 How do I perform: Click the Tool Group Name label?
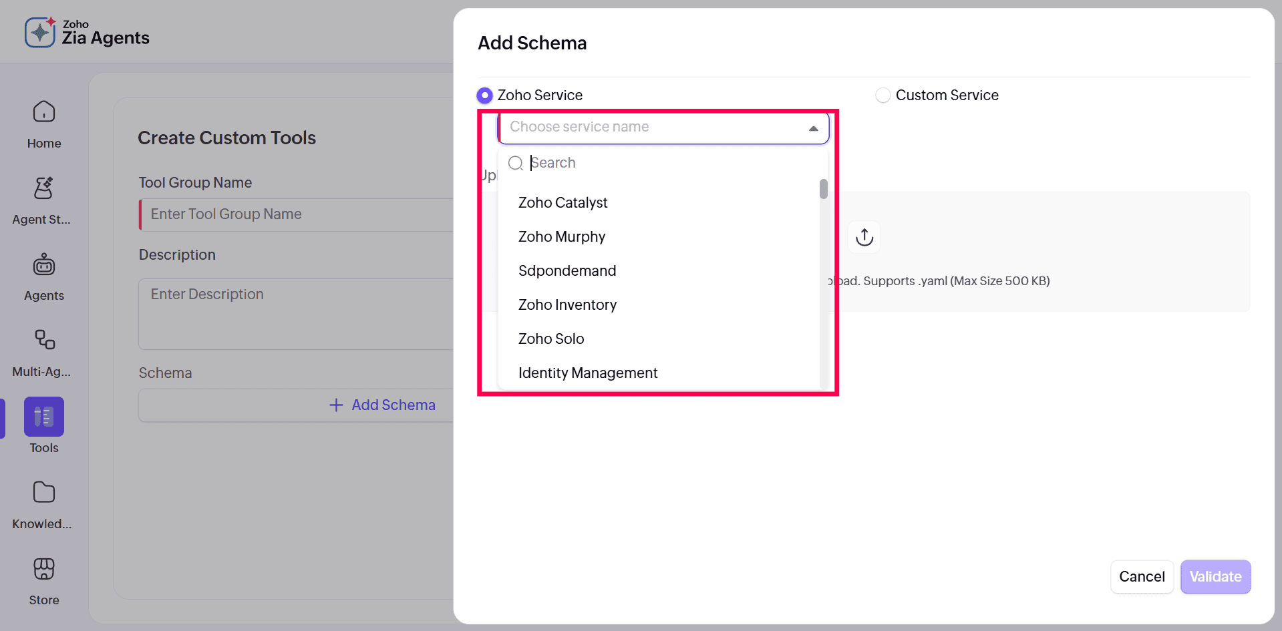(x=195, y=183)
